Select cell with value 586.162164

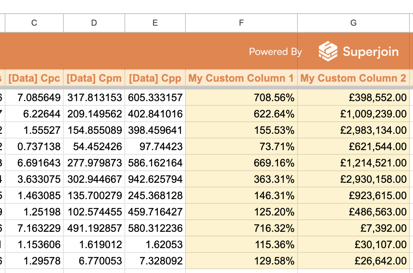155,163
